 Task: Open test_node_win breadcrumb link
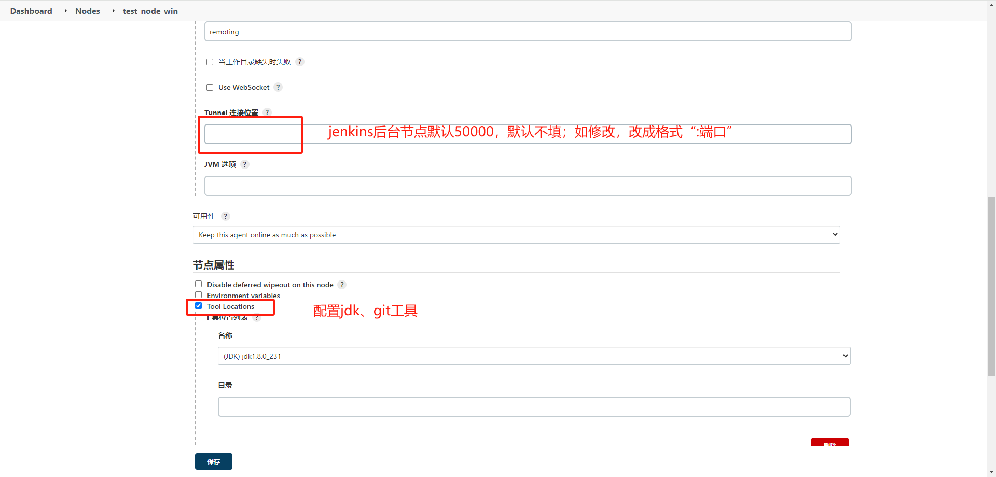point(150,11)
